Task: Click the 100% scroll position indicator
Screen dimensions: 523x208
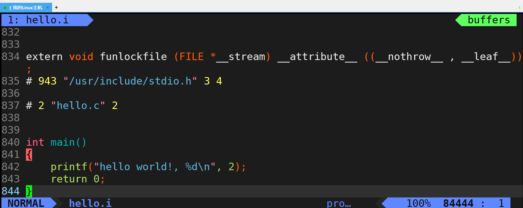Action: [x=418, y=203]
